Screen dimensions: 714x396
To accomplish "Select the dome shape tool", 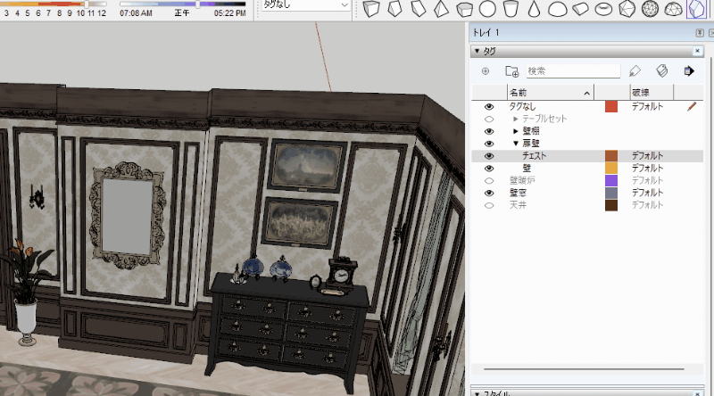I will coord(557,9).
